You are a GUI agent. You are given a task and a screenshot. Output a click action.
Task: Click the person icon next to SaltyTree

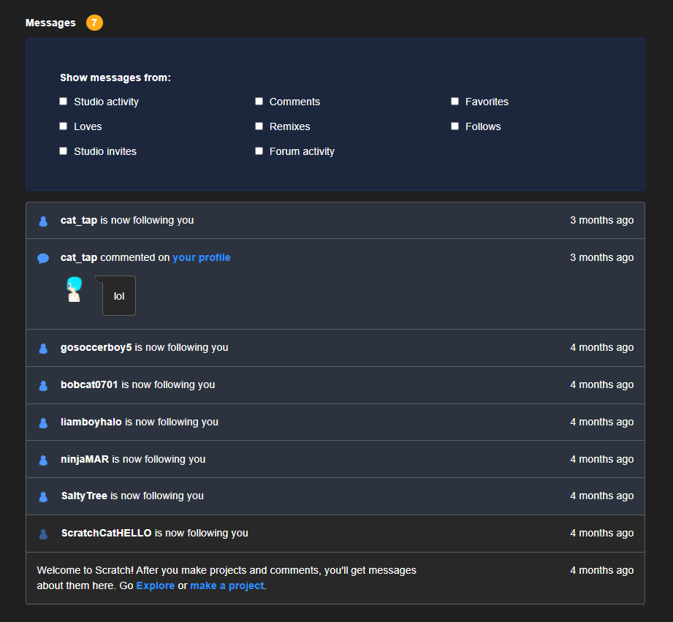pos(43,496)
